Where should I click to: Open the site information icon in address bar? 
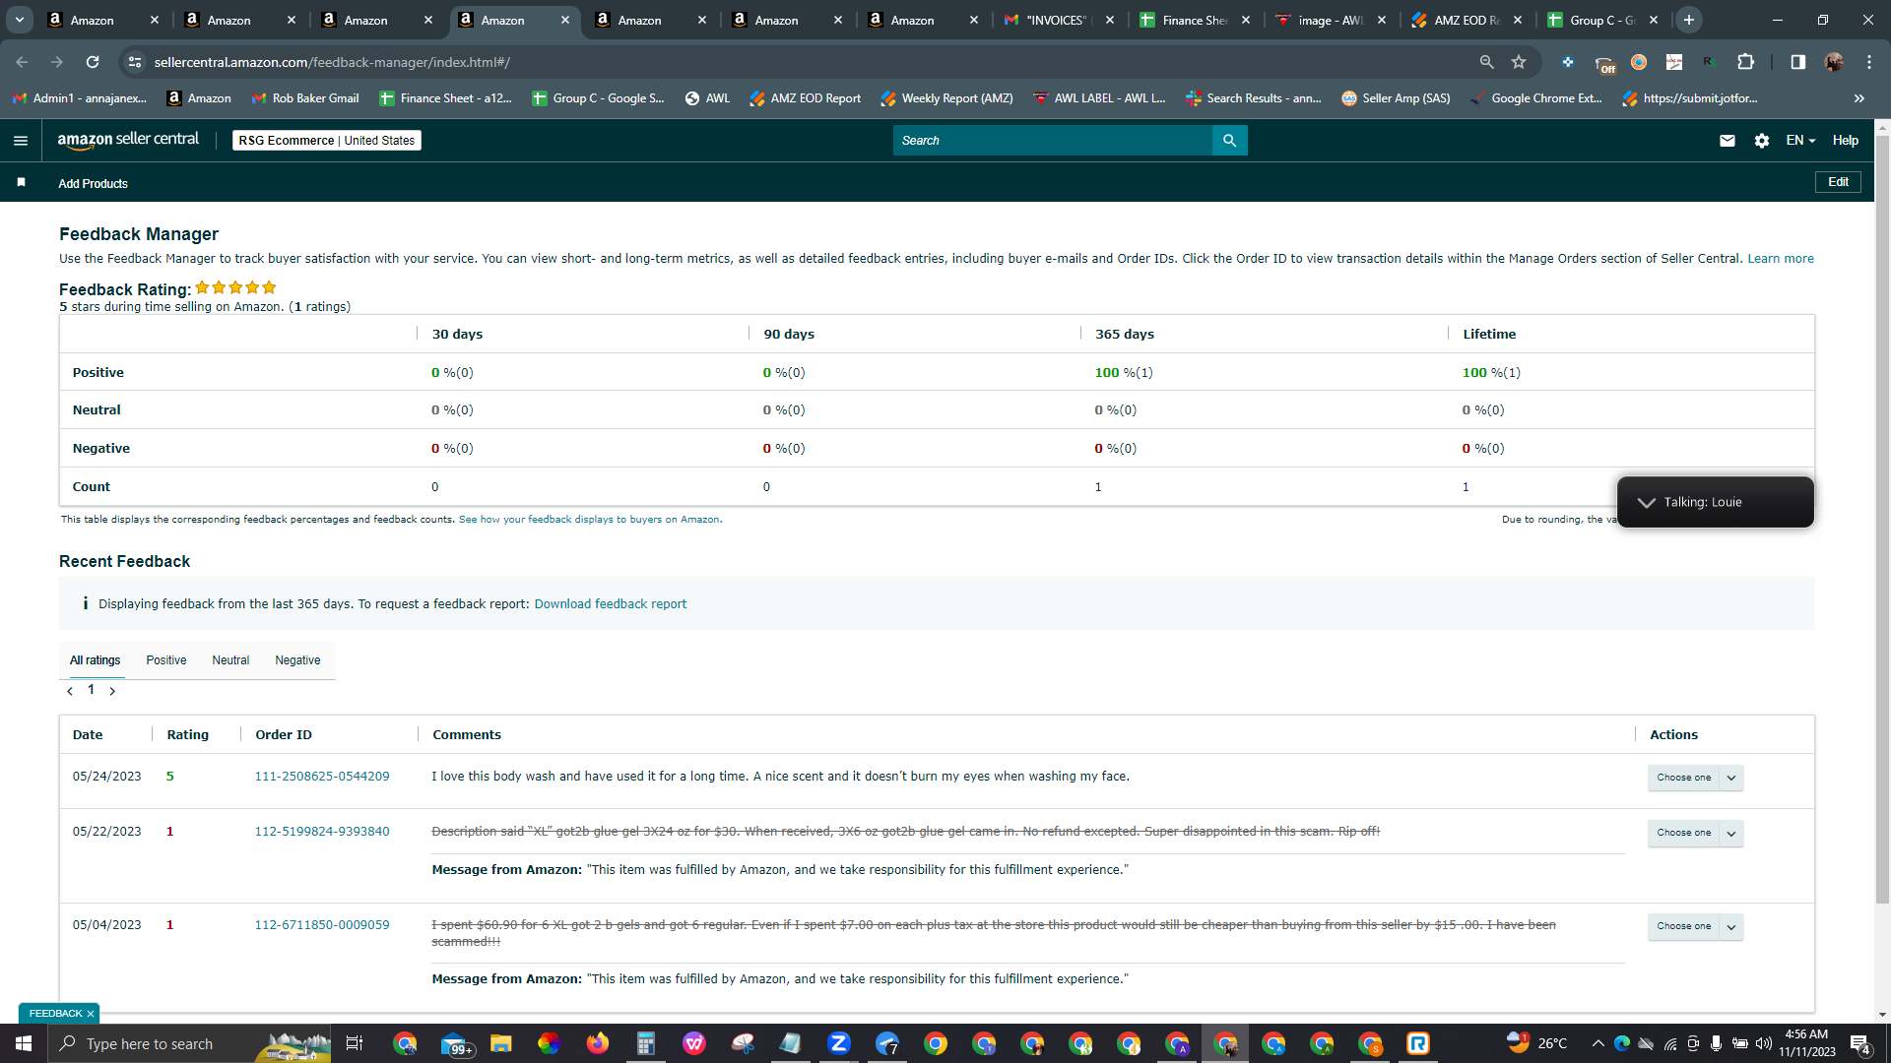135,62
